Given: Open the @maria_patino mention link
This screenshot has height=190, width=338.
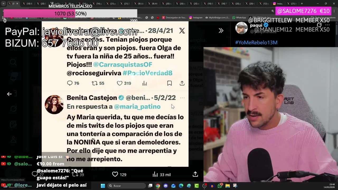Looking at the screenshot, I should point(137,106).
